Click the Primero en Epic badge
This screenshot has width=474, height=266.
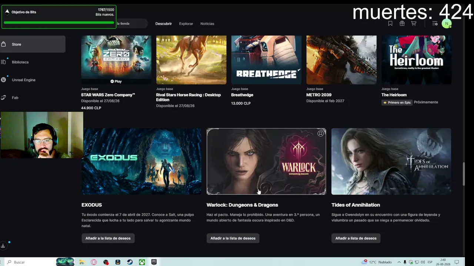[x=397, y=102]
